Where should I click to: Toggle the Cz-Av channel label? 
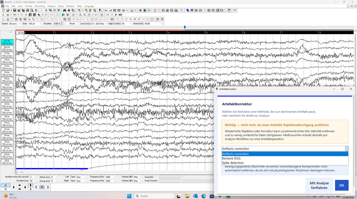pos(7,98)
